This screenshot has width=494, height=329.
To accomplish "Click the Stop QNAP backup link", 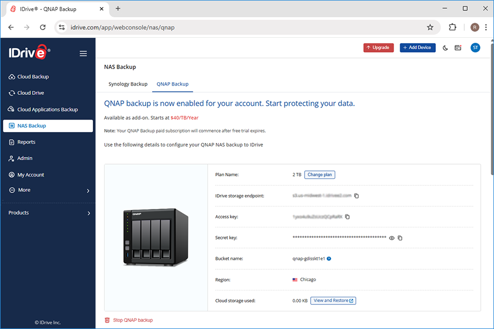I will tap(133, 320).
